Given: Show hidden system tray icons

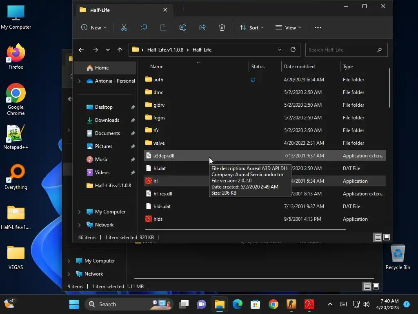Looking at the screenshot, I should (330, 304).
